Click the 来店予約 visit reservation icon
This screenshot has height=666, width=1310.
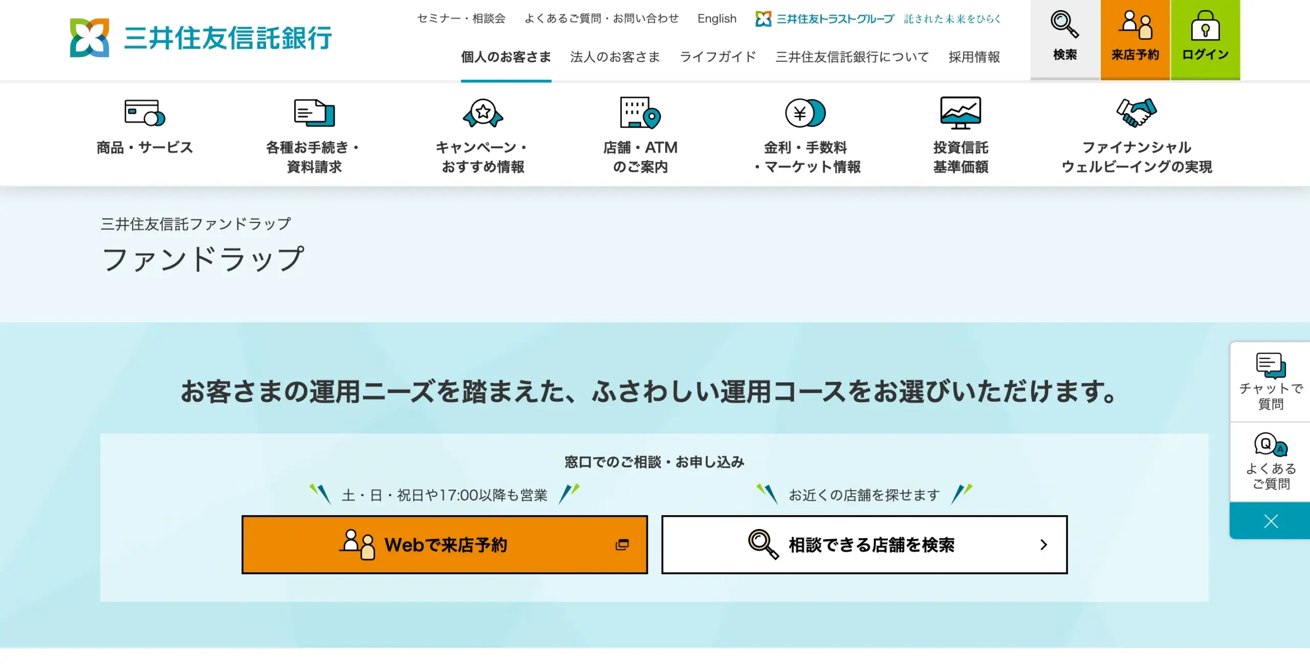coord(1135,25)
